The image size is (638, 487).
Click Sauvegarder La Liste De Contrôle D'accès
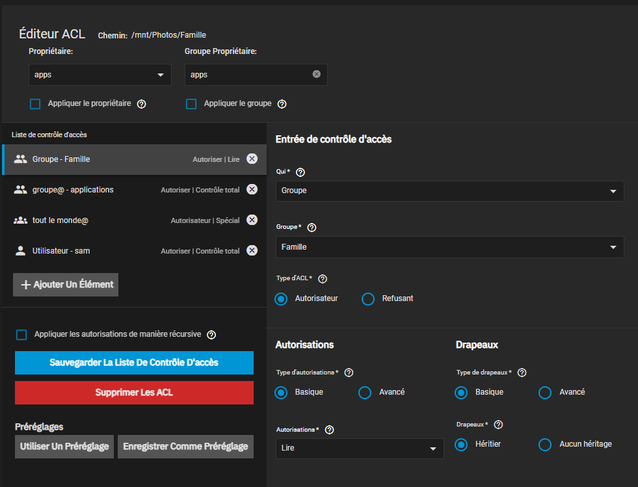click(134, 363)
